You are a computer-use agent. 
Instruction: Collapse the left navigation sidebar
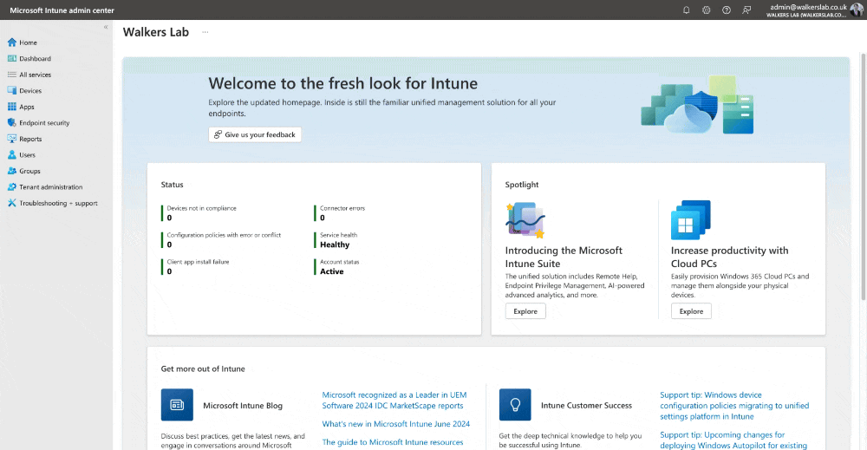point(106,28)
